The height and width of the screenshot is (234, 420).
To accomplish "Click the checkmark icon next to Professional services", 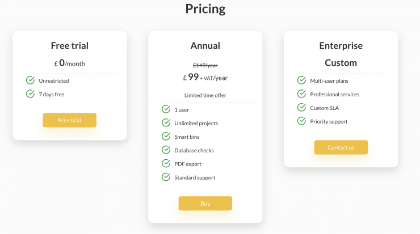I will 302,94.
